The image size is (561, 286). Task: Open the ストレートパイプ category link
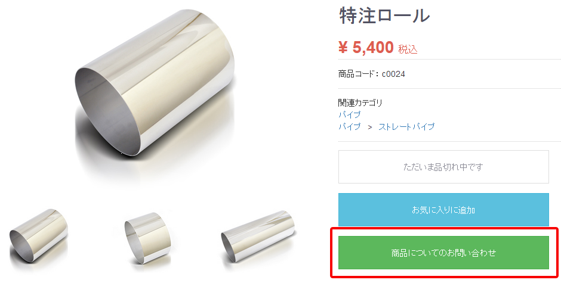406,126
